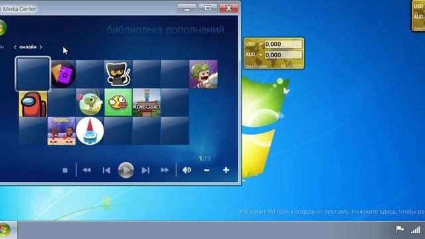Click the библиотека дополнений heading

pyautogui.click(x=165, y=29)
